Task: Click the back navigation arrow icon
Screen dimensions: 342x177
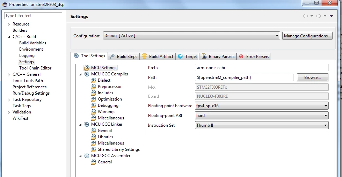Action: pos(305,16)
